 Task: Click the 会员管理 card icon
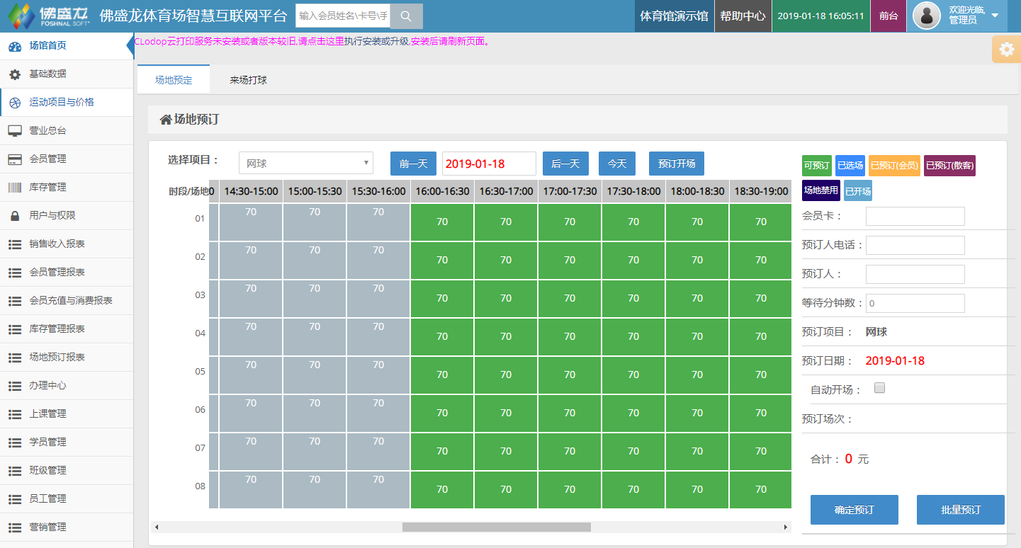click(x=15, y=159)
